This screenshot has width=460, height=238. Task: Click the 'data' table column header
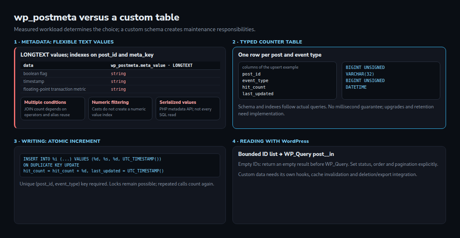pyautogui.click(x=28, y=65)
